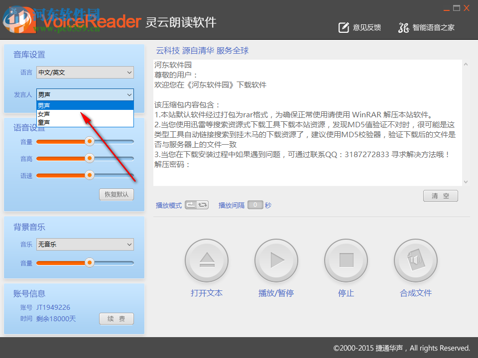Click the 打开文本 (open text) eject icon
This screenshot has height=358, width=478.
(x=206, y=260)
